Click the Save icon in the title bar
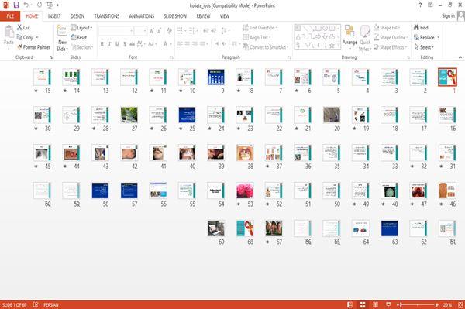The image size is (465, 309). (16, 5)
